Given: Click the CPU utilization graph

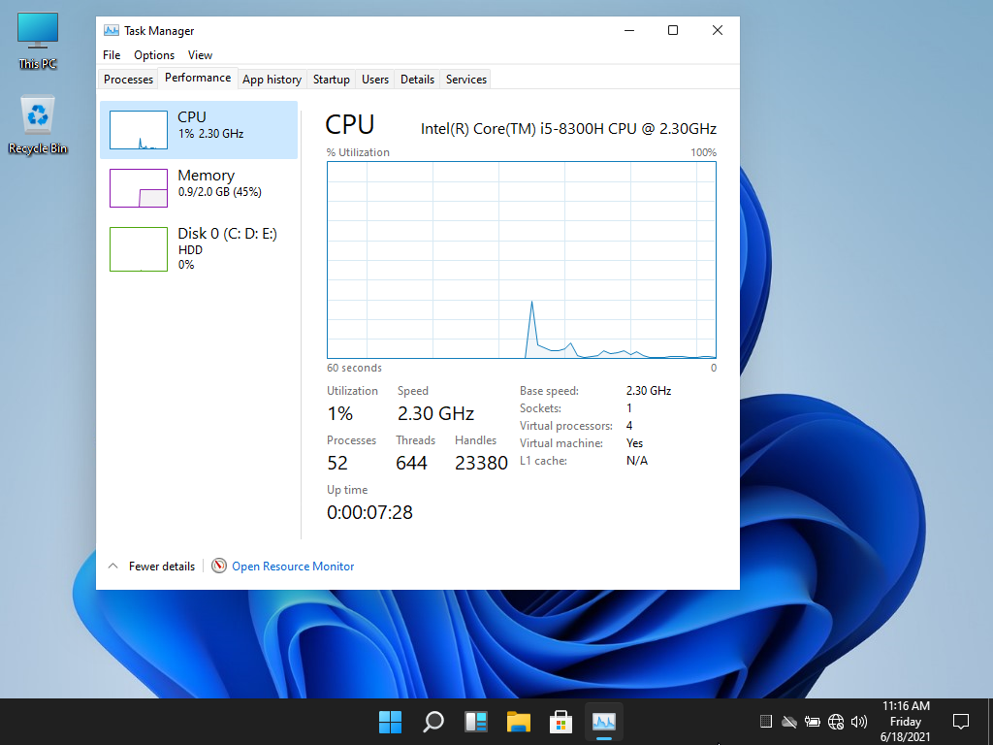Looking at the screenshot, I should 521,260.
